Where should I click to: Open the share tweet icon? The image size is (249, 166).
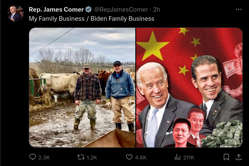coord(239,157)
